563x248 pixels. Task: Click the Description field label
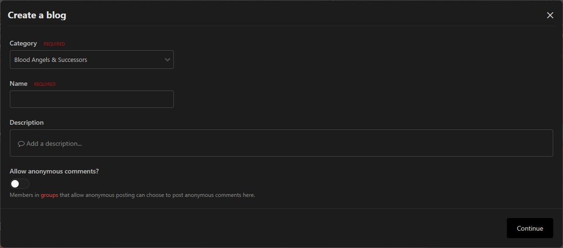27,122
